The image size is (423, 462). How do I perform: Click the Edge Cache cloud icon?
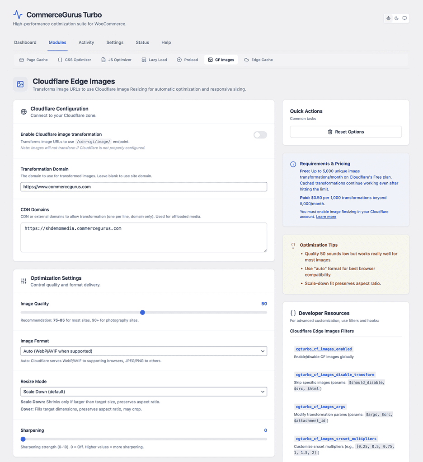[246, 60]
